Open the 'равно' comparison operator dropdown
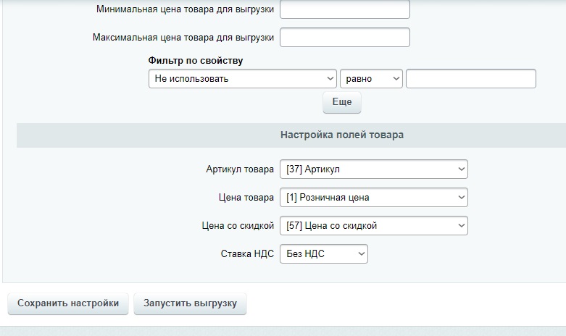 (x=371, y=79)
